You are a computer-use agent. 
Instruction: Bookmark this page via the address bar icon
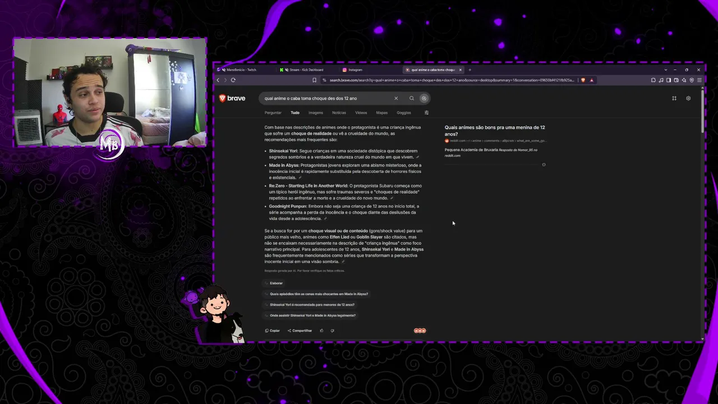pos(314,80)
